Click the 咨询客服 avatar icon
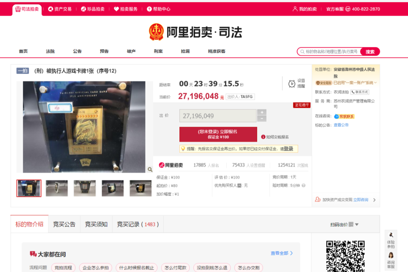Image resolution: width=408 pixels, height=272 pixels. pos(391,255)
